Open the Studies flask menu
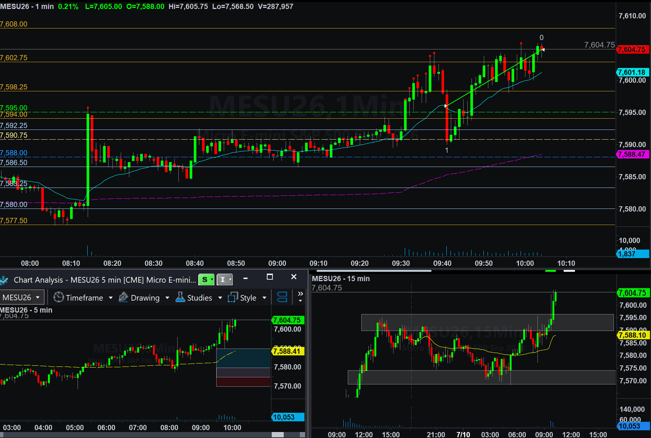 click(199, 298)
